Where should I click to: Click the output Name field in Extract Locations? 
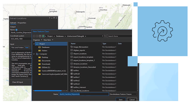(21, 33)
